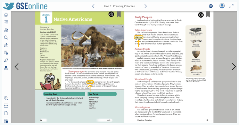Screen dimensions: 239x125
Task: Go to the Home icon in sidebar
Action: click(x=6, y=15)
